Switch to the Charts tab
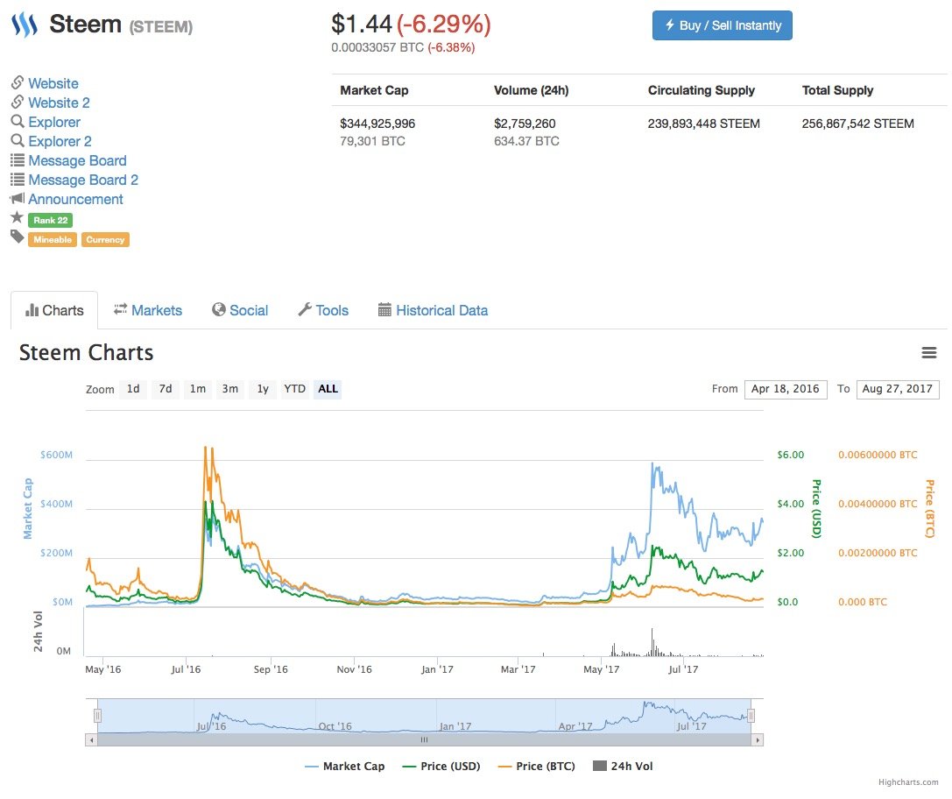The height and width of the screenshot is (799, 952). pyautogui.click(x=54, y=310)
